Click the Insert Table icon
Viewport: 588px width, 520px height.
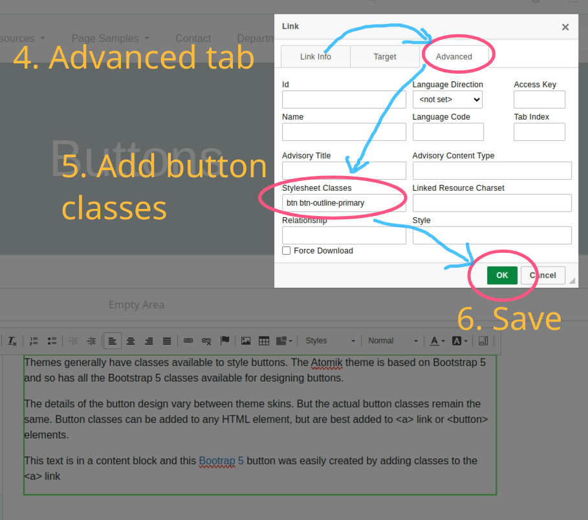pos(264,341)
